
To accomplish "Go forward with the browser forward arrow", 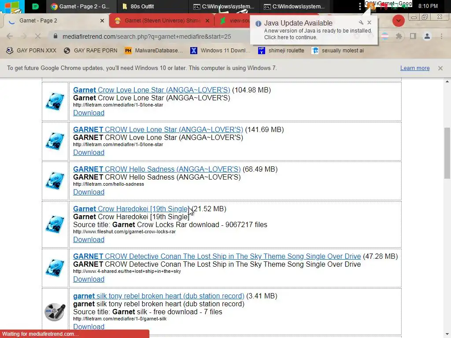I will click(x=24, y=36).
